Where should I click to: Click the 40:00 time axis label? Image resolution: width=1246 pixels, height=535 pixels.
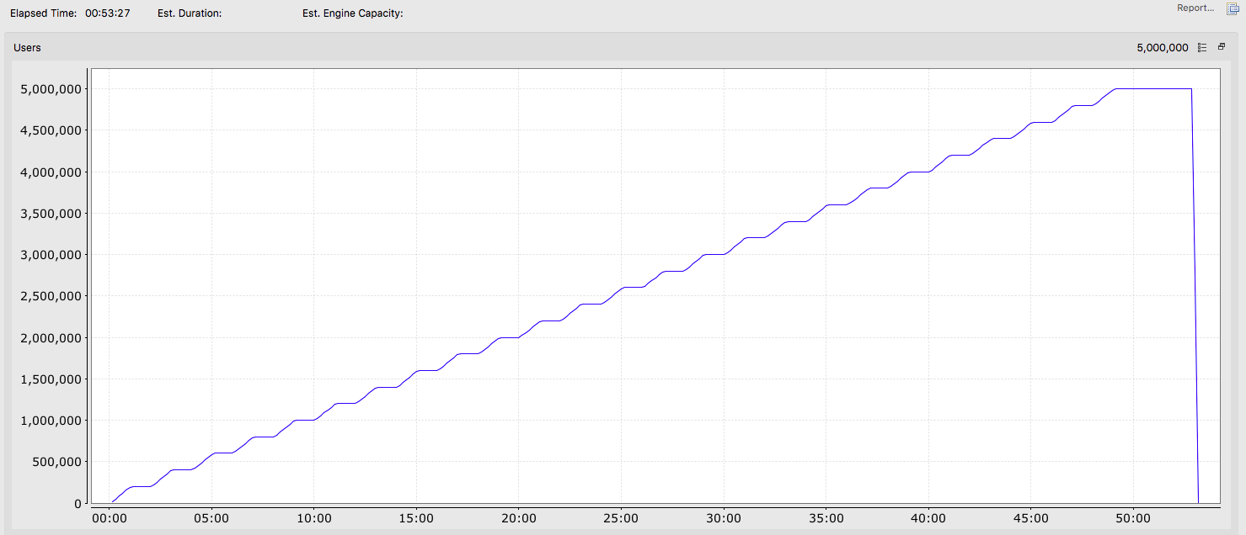coord(928,518)
